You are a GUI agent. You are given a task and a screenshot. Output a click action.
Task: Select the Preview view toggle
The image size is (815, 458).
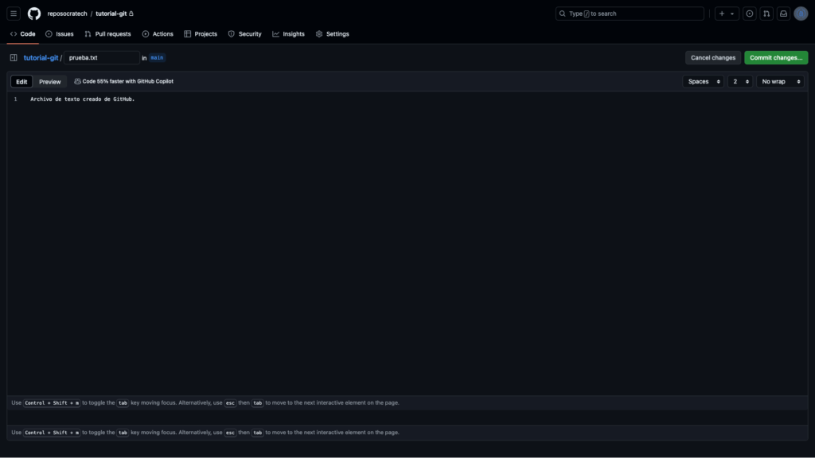[50, 82]
